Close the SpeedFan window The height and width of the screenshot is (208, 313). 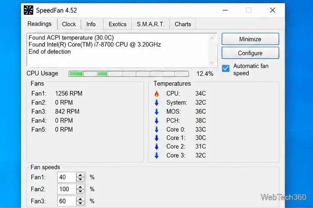pos(273,10)
